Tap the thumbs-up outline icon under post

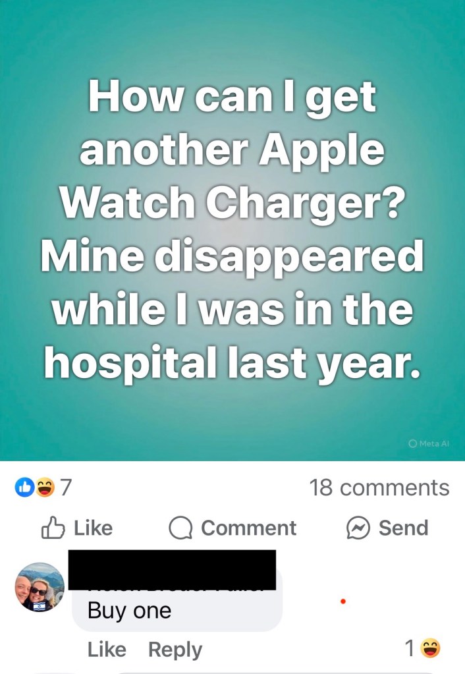[53, 528]
